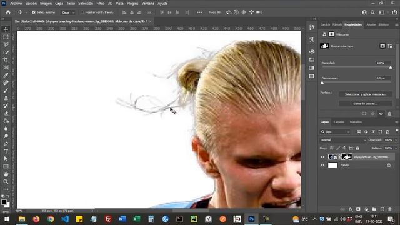Open the search magnifier icon at top right
400x225 pixels.
tap(372, 12)
